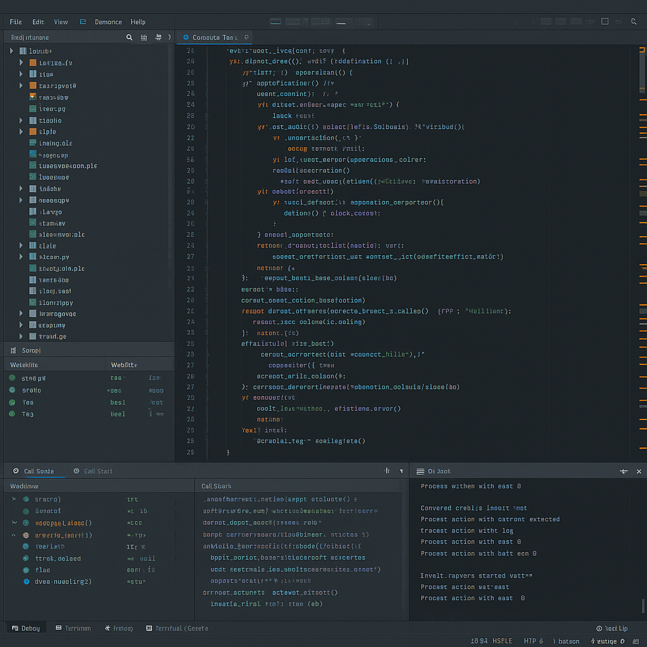Click the Nect Lip button in the bottom bar
647x647 pixels.
pos(612,628)
